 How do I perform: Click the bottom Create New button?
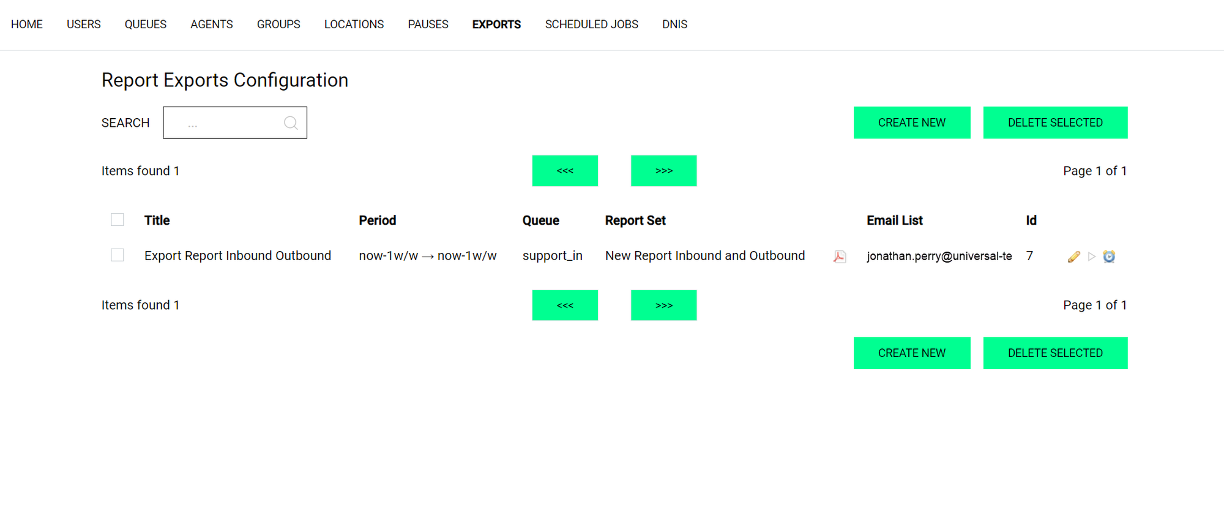(x=911, y=353)
